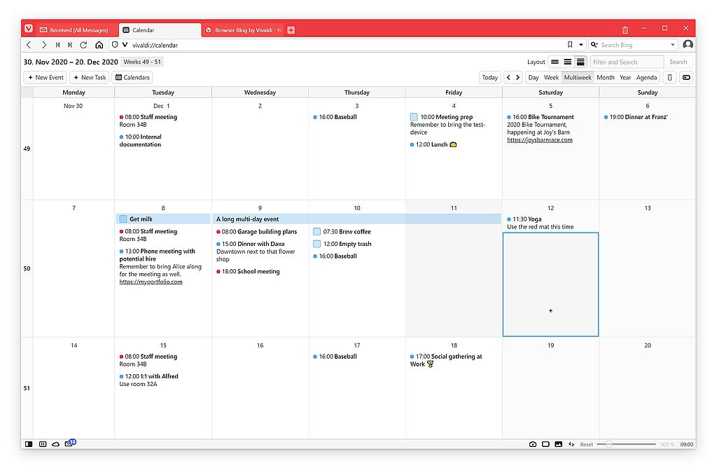Delete selected event with trash icon
Image resolution: width=717 pixels, height=468 pixels.
669,77
